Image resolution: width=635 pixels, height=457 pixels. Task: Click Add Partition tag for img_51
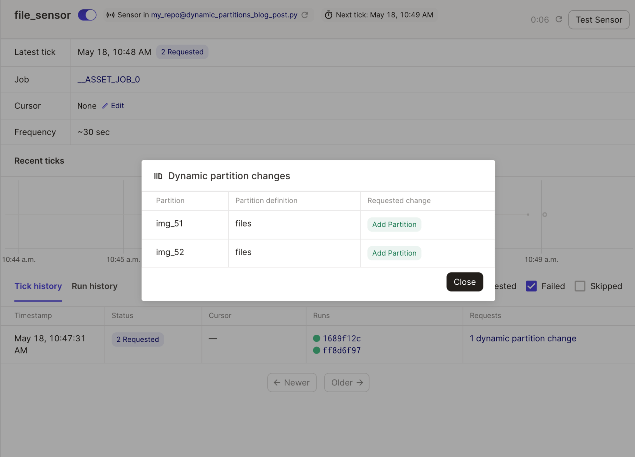click(394, 224)
